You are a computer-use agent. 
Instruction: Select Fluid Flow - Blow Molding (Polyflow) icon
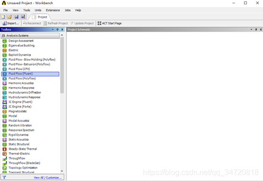5,60
